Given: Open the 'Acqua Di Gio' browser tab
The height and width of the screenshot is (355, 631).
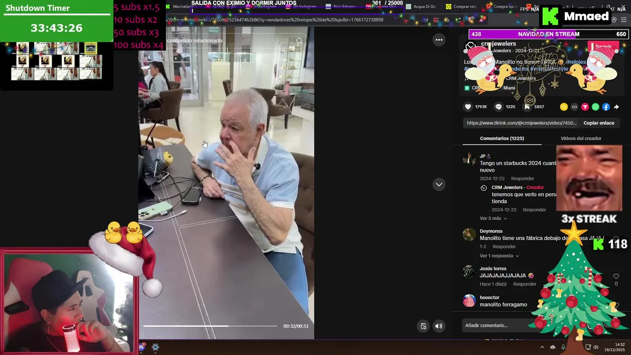Looking at the screenshot, I should tap(421, 6).
